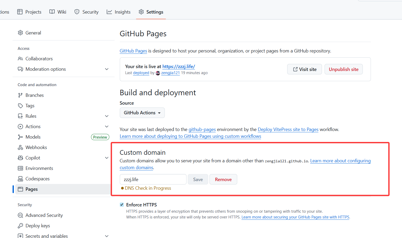Image resolution: width=402 pixels, height=238 pixels.
Task: Click the Pages browser icon
Action: pyautogui.click(x=20, y=189)
